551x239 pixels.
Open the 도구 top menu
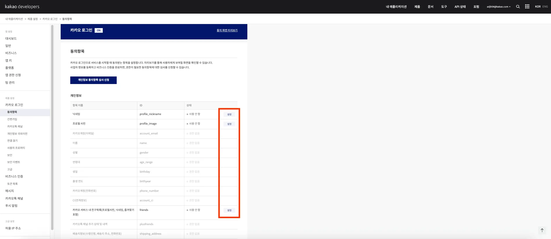(x=444, y=7)
